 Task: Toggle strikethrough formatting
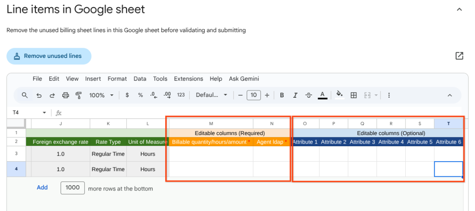pos(309,95)
